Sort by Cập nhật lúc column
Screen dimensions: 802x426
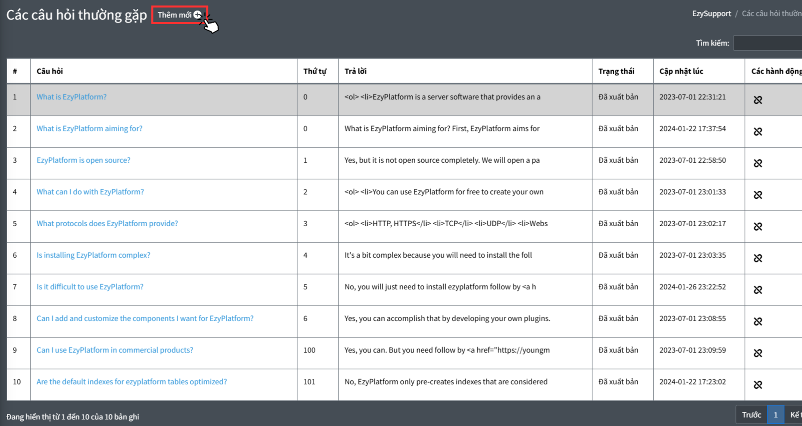point(681,71)
